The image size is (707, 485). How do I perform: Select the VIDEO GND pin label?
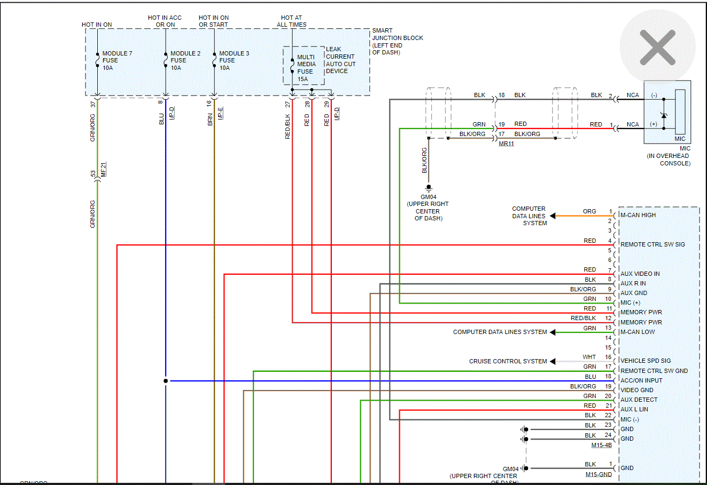[637, 390]
